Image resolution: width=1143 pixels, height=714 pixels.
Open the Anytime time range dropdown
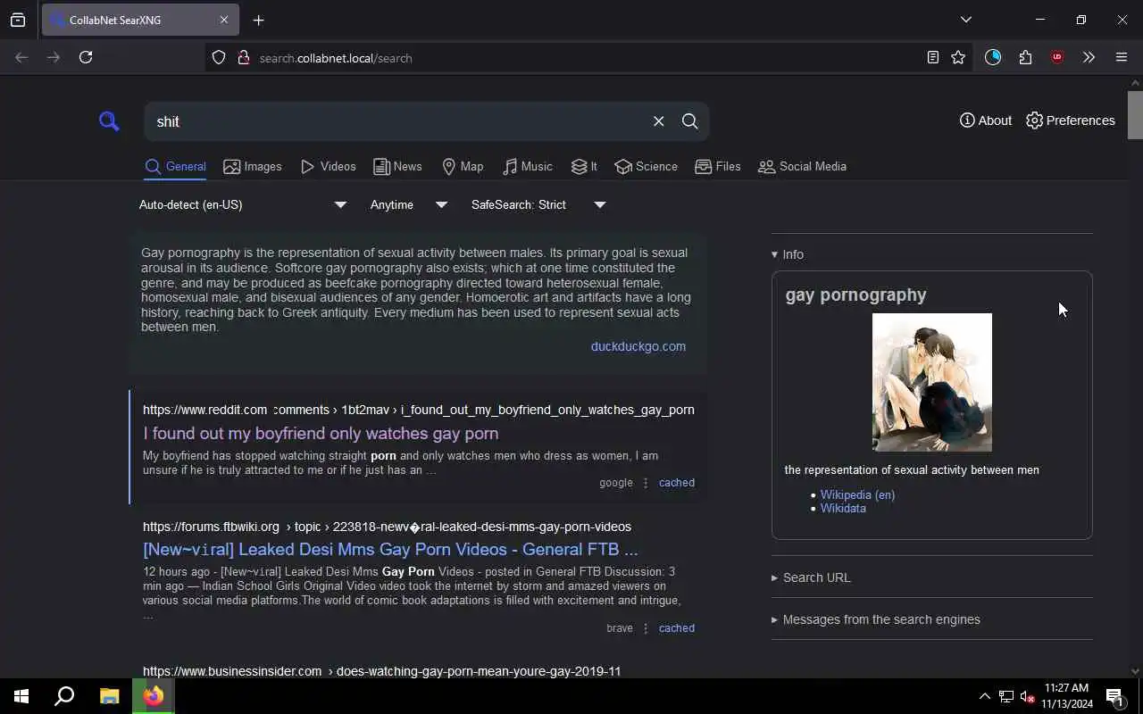click(x=409, y=204)
